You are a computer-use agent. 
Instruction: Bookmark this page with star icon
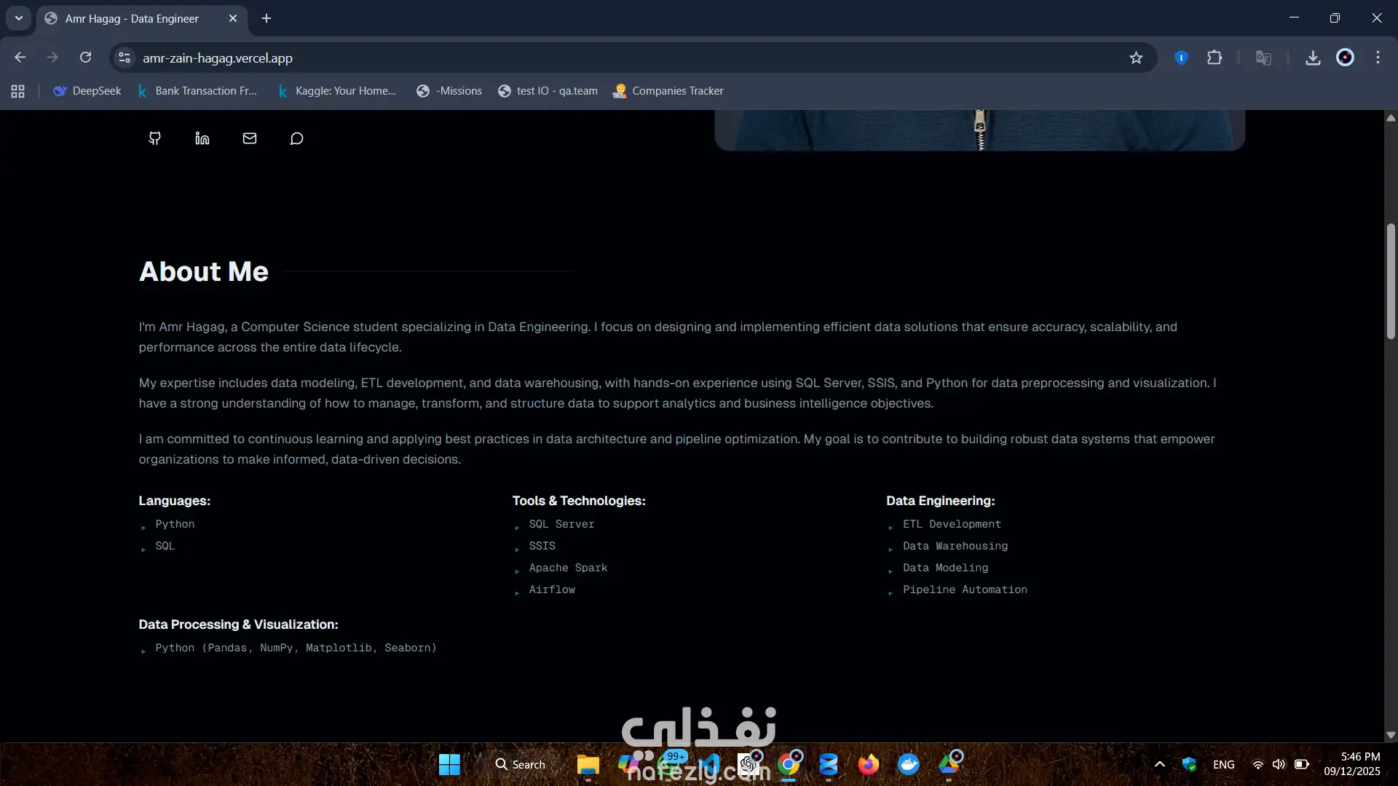(x=1136, y=57)
